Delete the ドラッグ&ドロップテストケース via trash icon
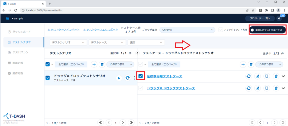The height and width of the screenshot is (126, 288). pyautogui.click(x=276, y=88)
